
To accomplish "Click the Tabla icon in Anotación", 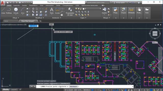I will 62,15.
